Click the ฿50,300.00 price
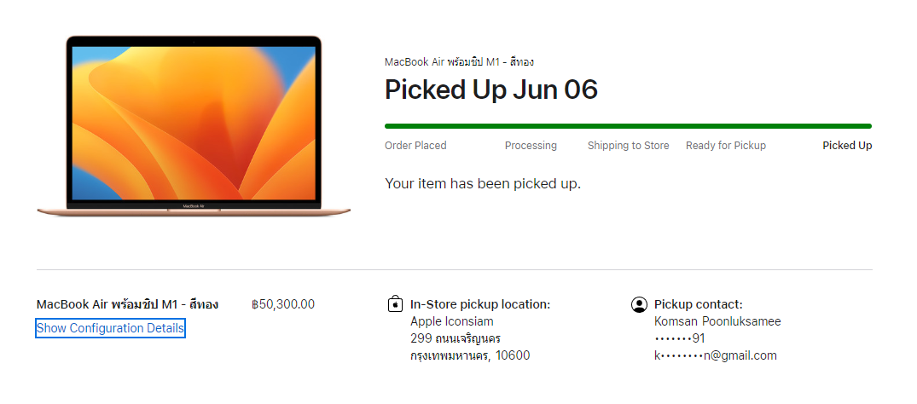Screen dimensions: 917x404 [x=283, y=304]
